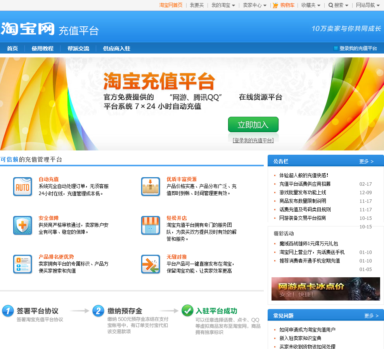
Task: Click the 公告栏 panel title
Action: [x=281, y=161]
